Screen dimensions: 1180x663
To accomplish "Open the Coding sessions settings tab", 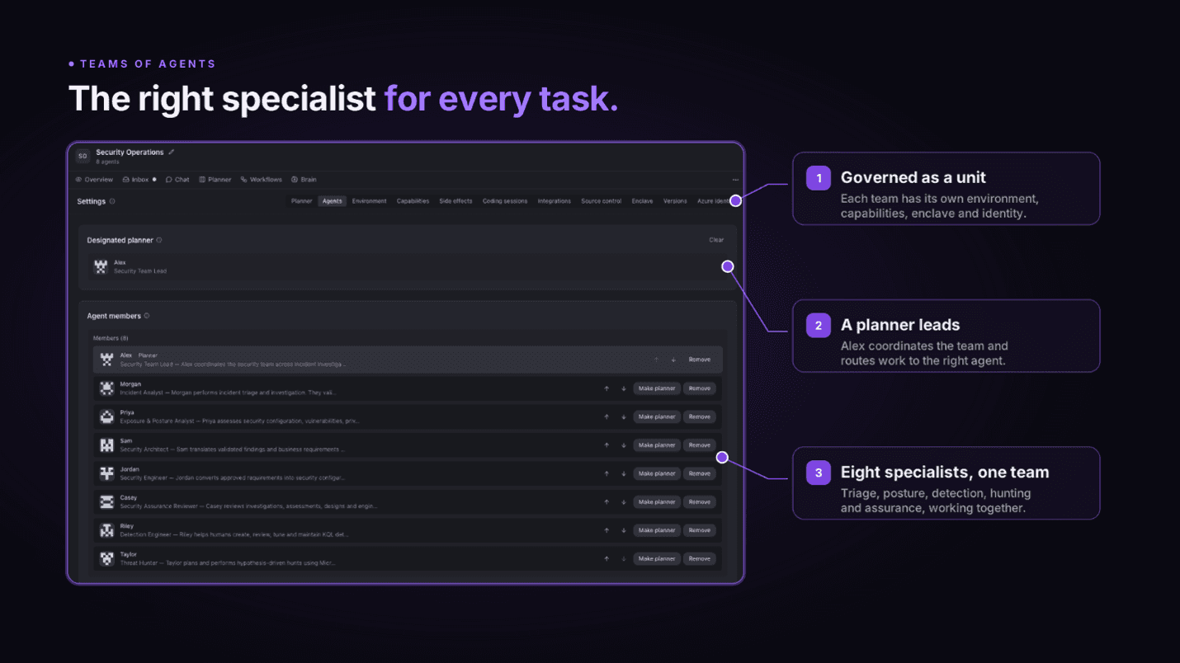I will tap(505, 201).
